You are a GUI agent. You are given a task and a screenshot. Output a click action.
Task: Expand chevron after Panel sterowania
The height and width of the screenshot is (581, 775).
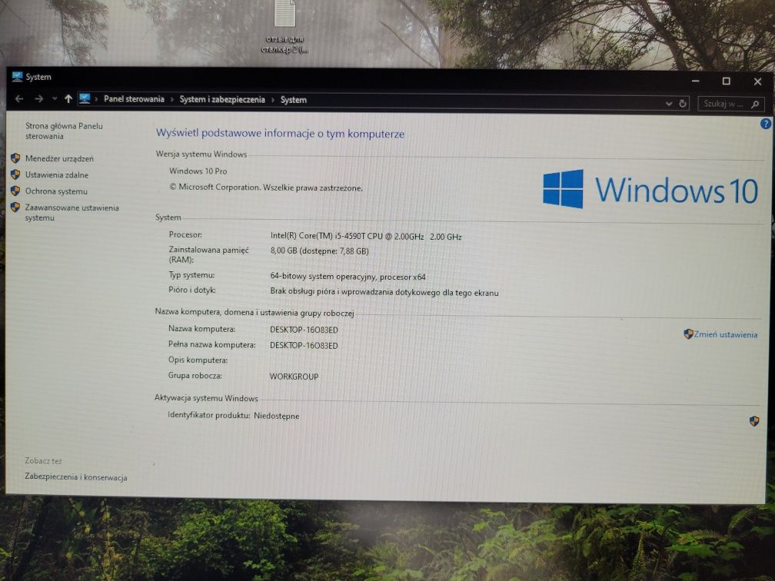point(172,99)
